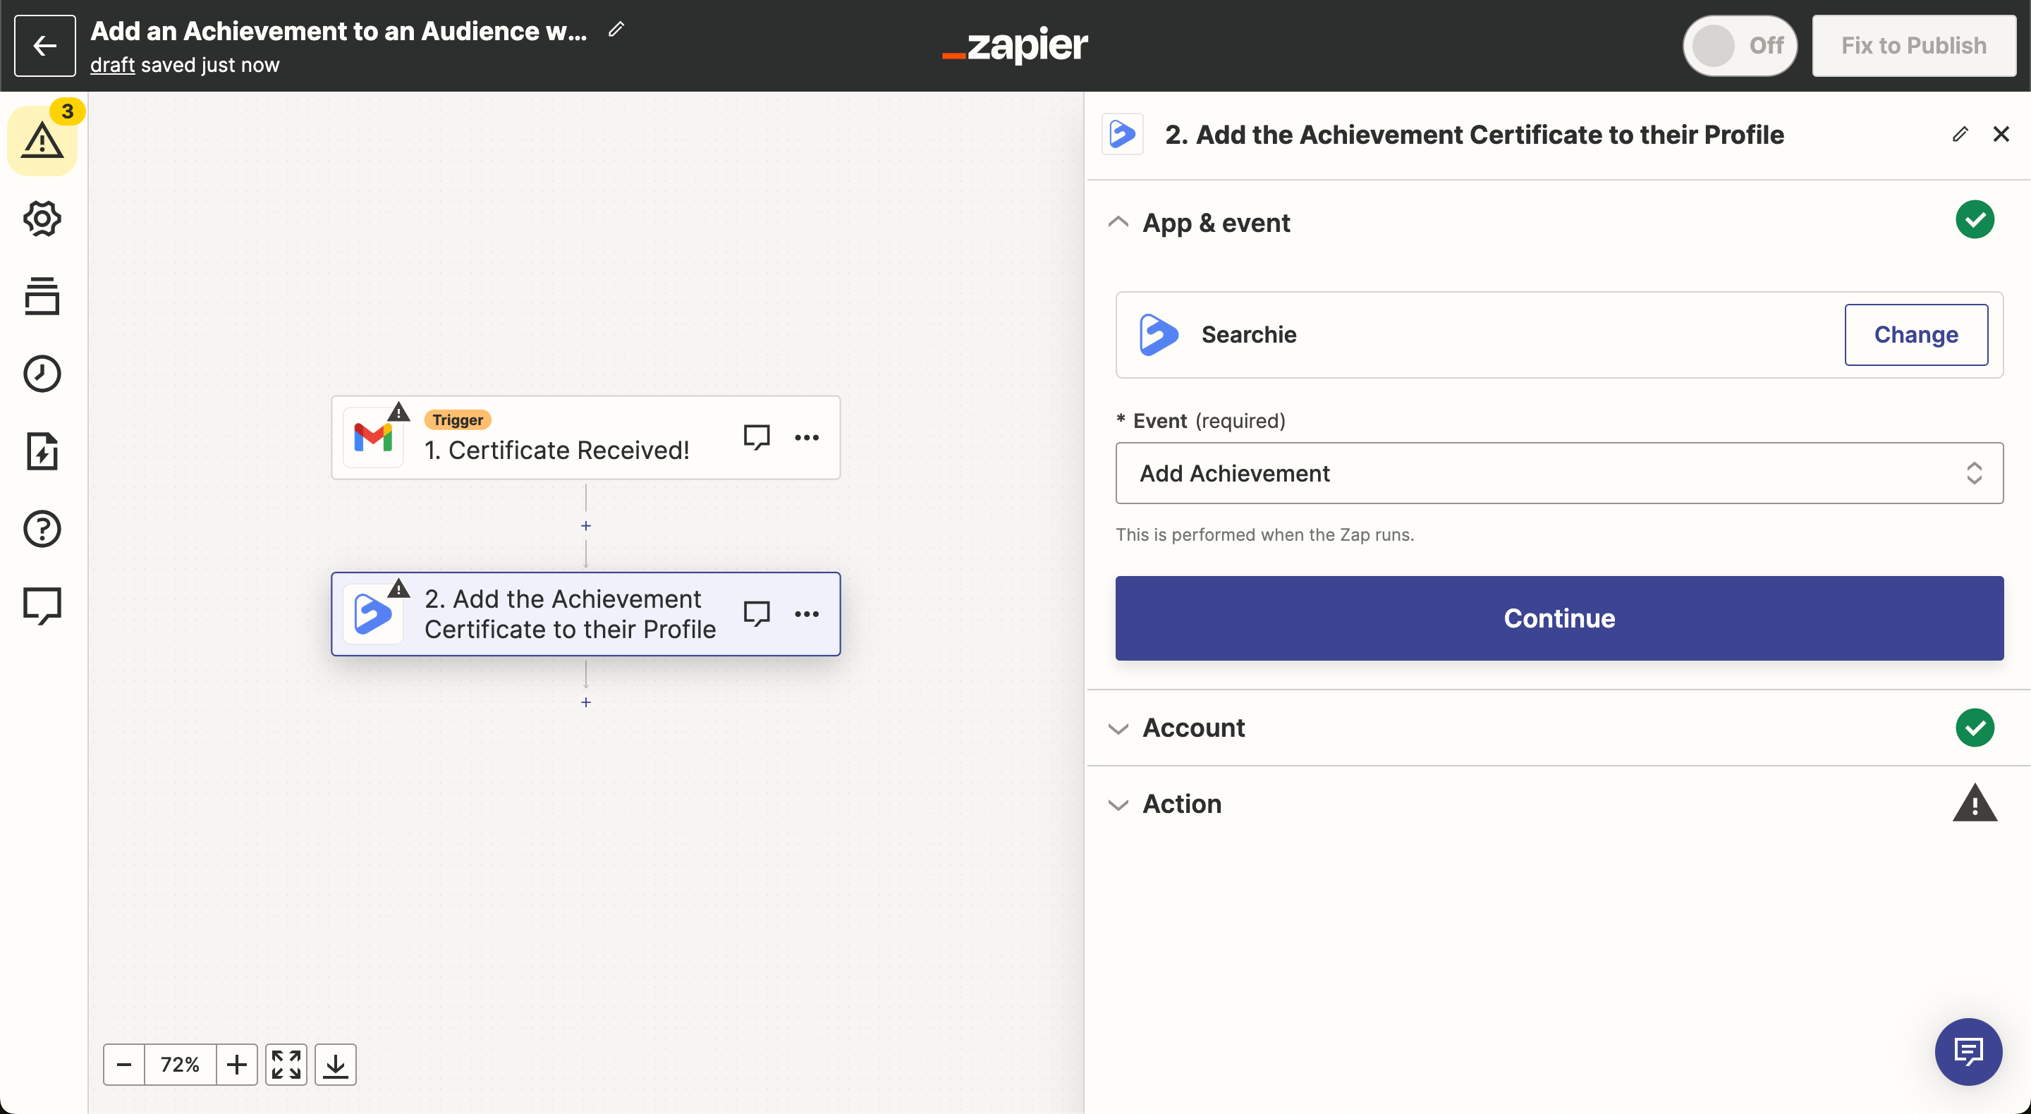Viewport: 2031px width, 1114px height.
Task: Open the versions stack icon in sidebar
Action: (42, 295)
